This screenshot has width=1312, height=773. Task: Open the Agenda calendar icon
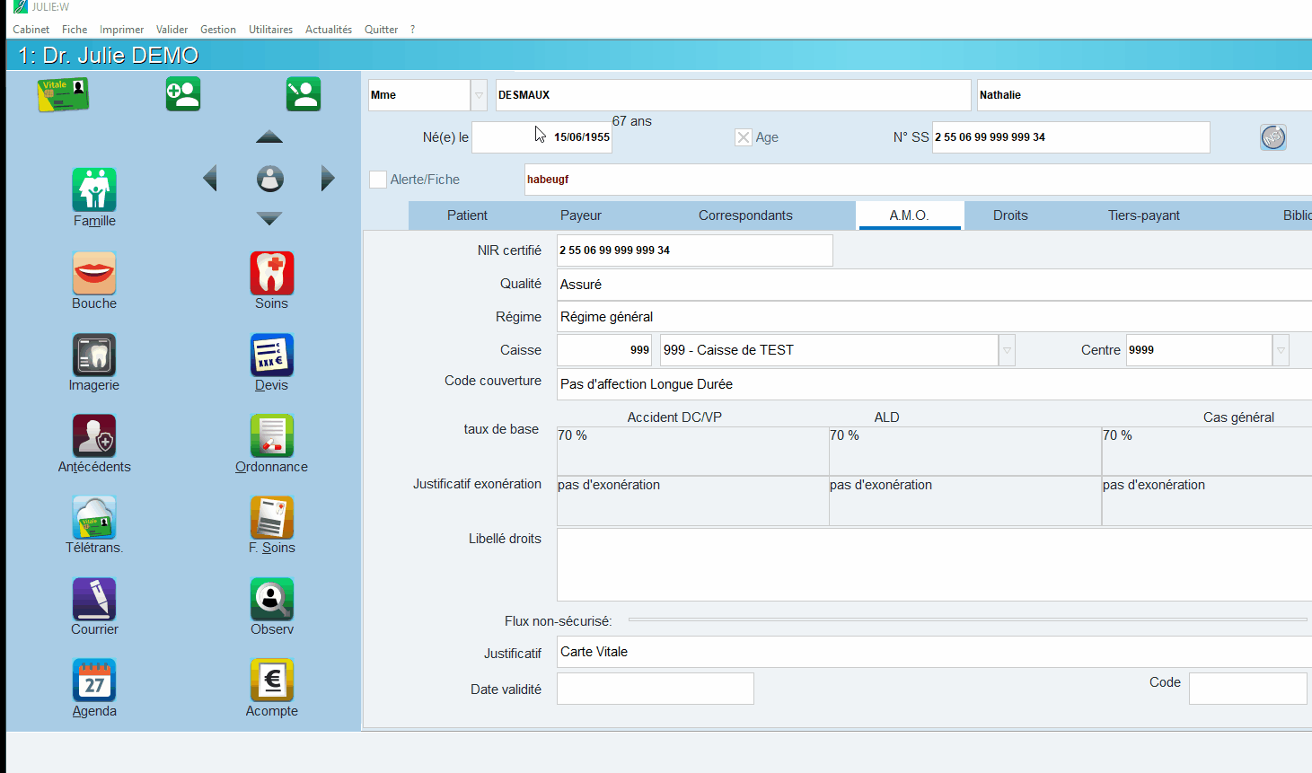[94, 681]
